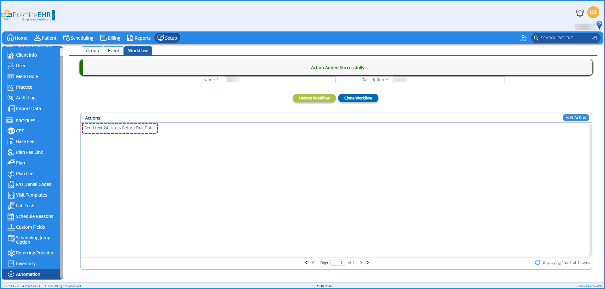The height and width of the screenshot is (289, 605).
Task: Open Patient menu
Action: click(x=45, y=38)
